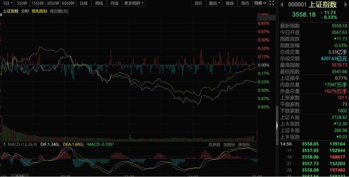
Task: Go to previous stock using left arrow
Action: [x=282, y=4]
